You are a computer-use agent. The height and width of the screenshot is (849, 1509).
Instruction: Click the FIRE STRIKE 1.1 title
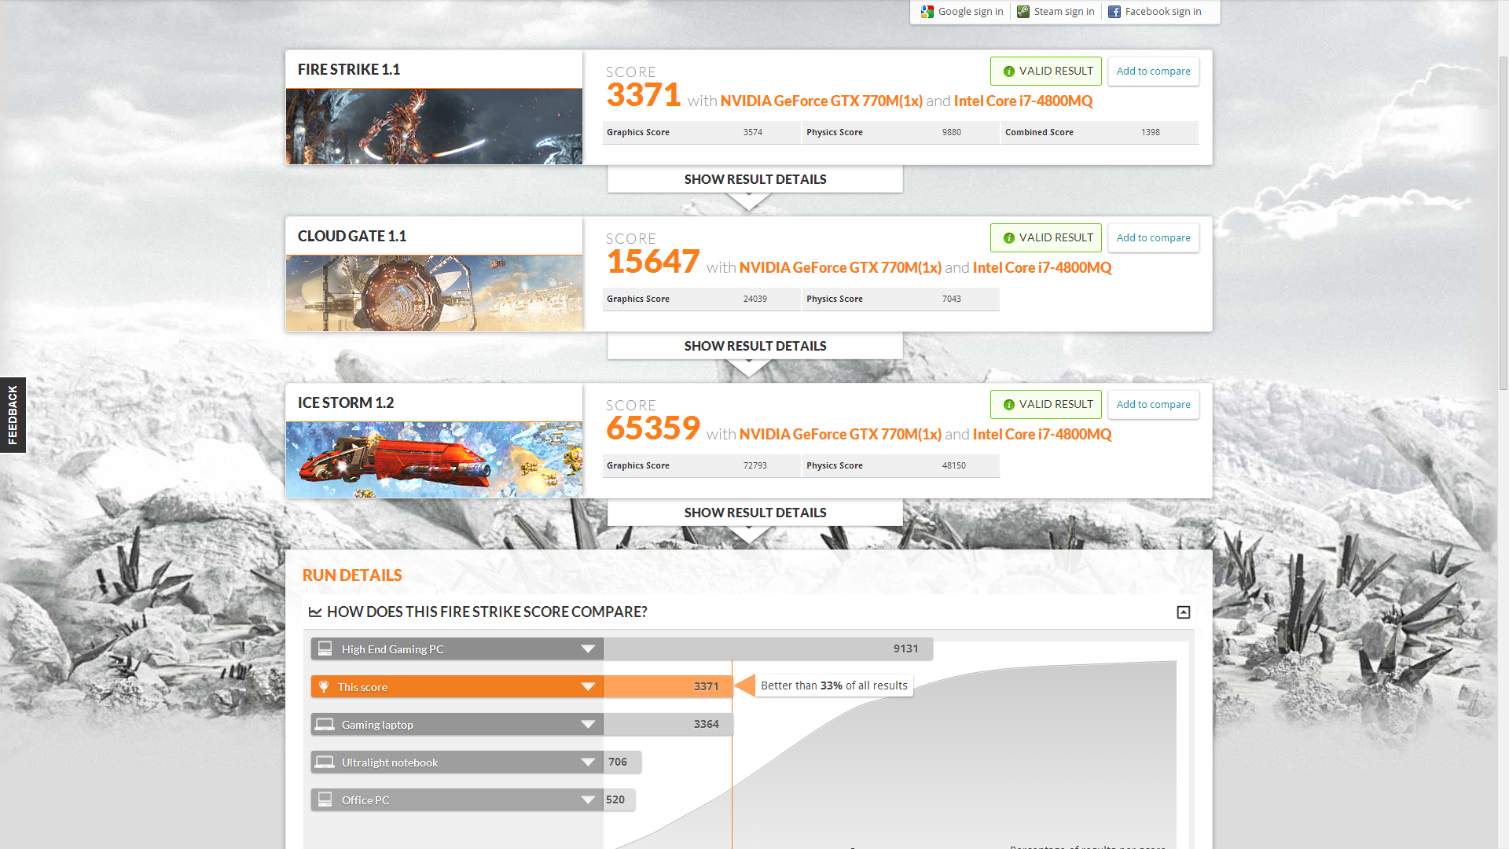point(349,70)
